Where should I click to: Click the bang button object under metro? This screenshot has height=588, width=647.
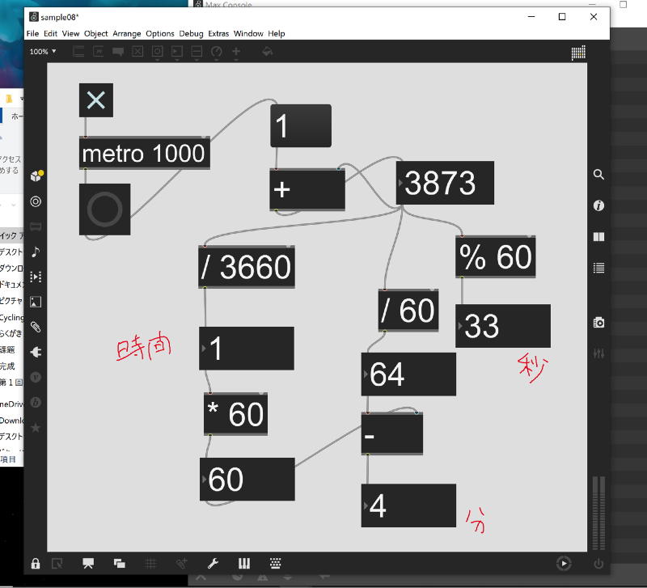coord(105,209)
